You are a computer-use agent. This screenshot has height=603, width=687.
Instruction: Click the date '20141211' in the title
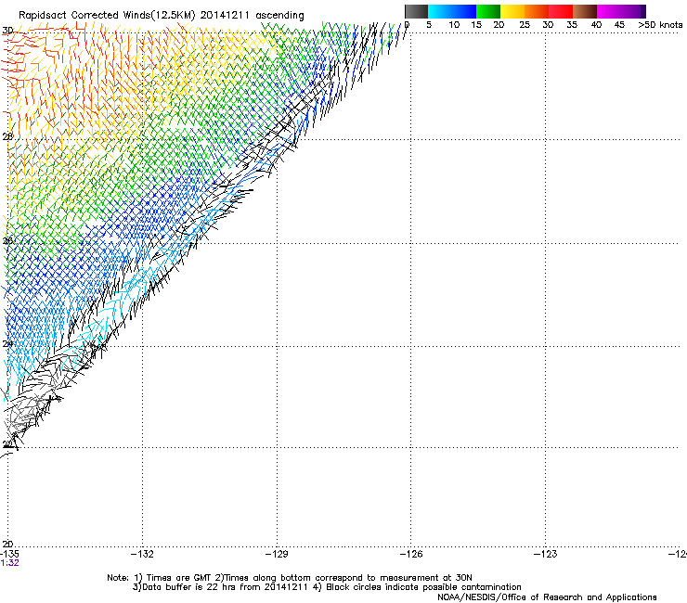(x=225, y=15)
